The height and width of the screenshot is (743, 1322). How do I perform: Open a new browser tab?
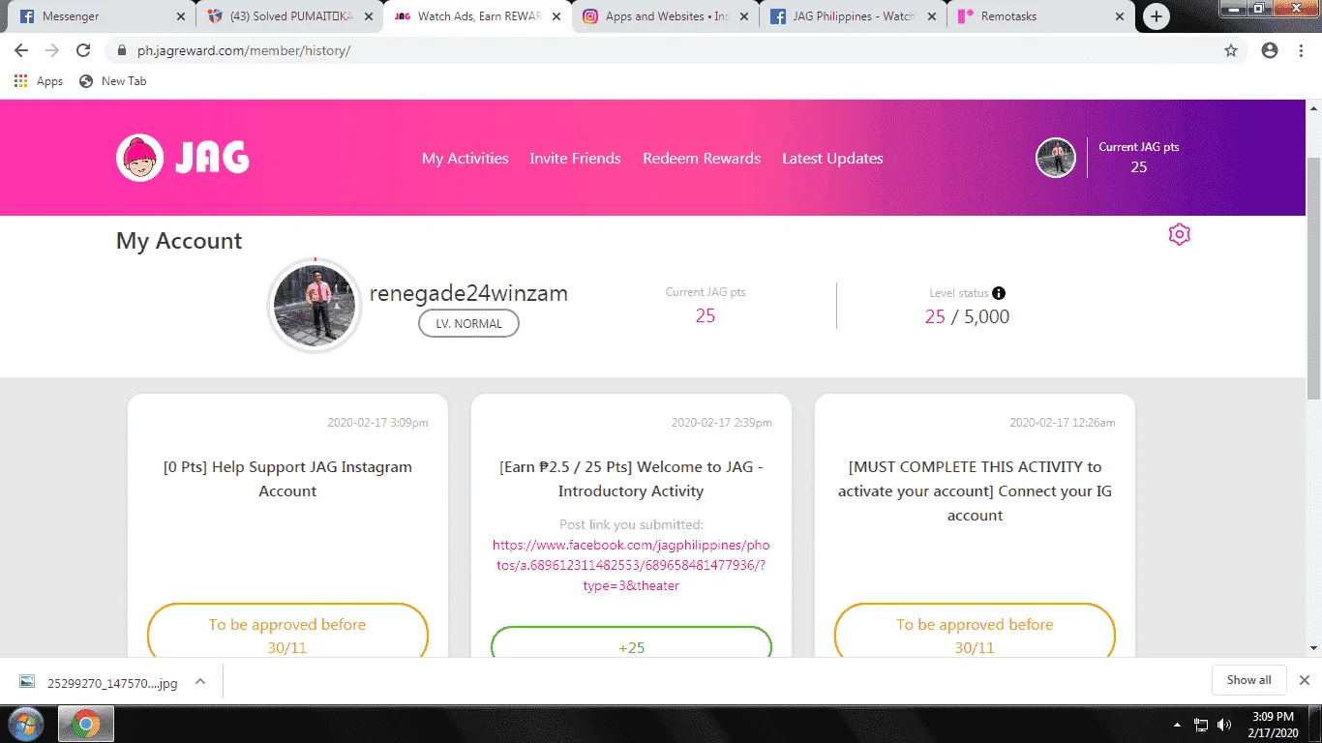click(1157, 16)
